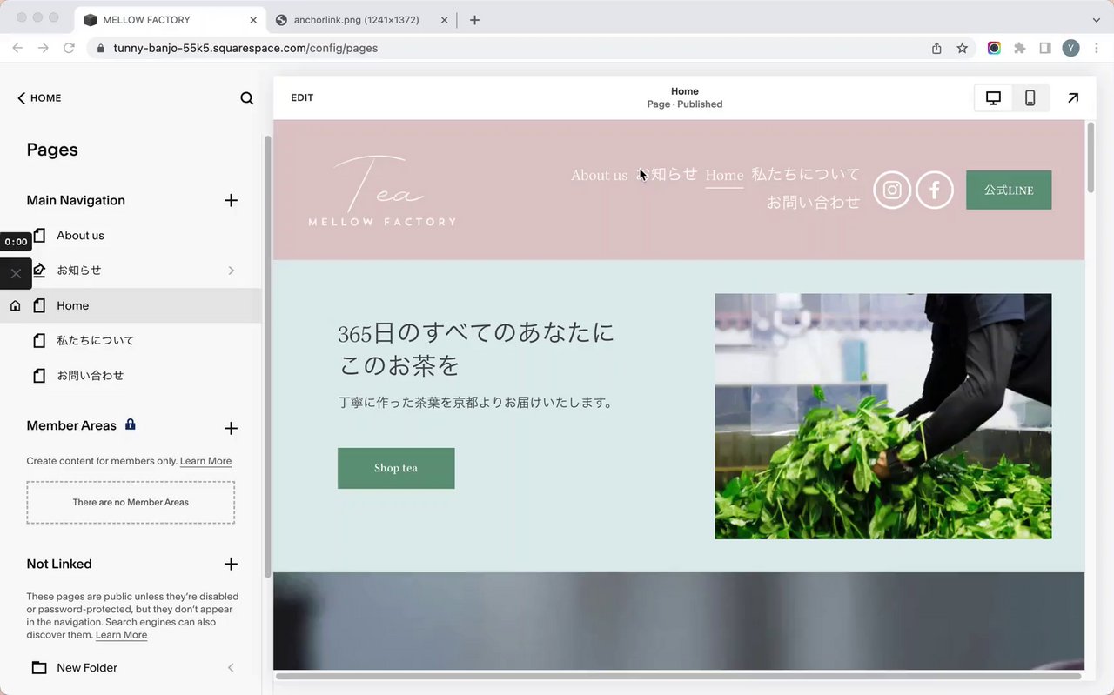The image size is (1114, 695).
Task: Reload the page in the browser
Action: pyautogui.click(x=69, y=48)
